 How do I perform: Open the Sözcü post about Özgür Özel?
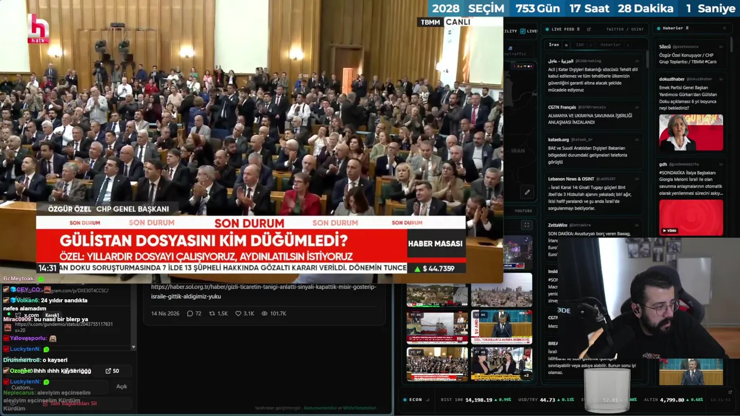click(691, 54)
